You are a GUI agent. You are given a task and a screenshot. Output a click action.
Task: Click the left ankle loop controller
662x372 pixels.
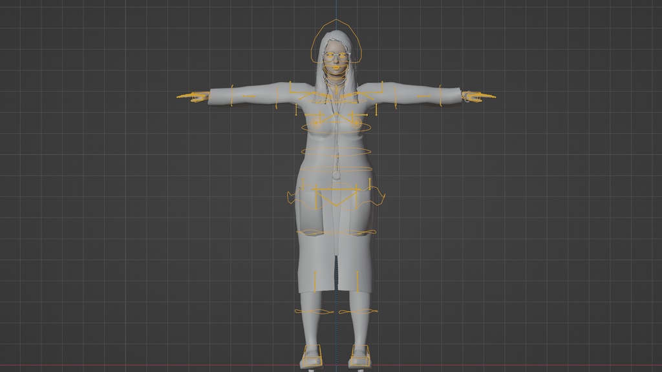point(313,311)
